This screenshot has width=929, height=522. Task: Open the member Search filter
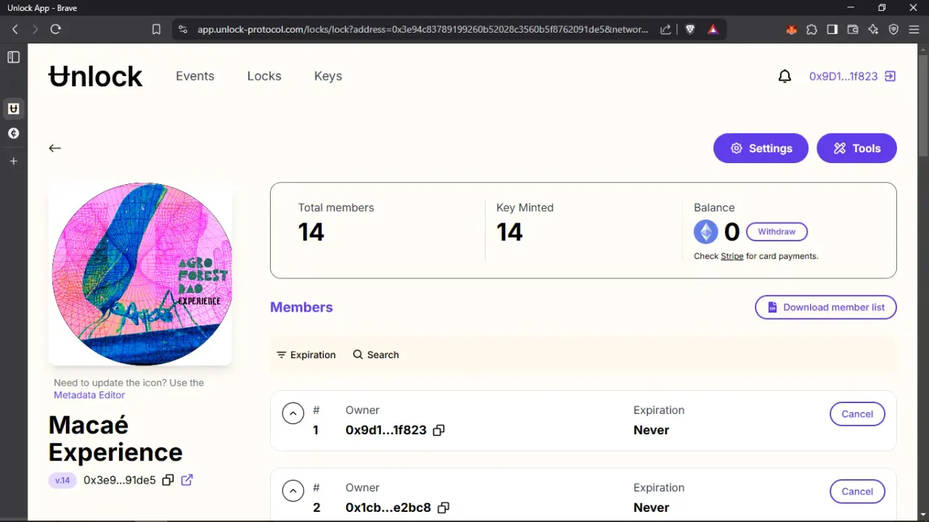point(376,355)
